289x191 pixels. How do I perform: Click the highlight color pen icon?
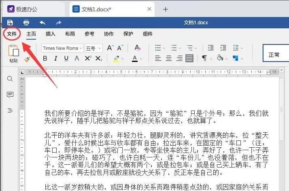(x=116, y=59)
